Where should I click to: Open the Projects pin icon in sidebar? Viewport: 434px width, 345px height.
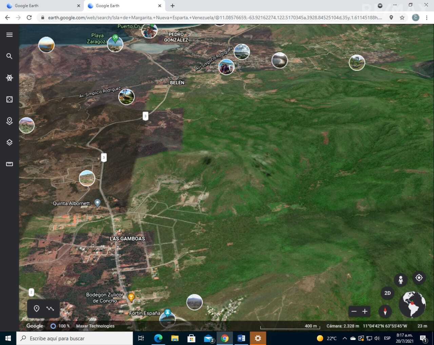click(x=9, y=121)
